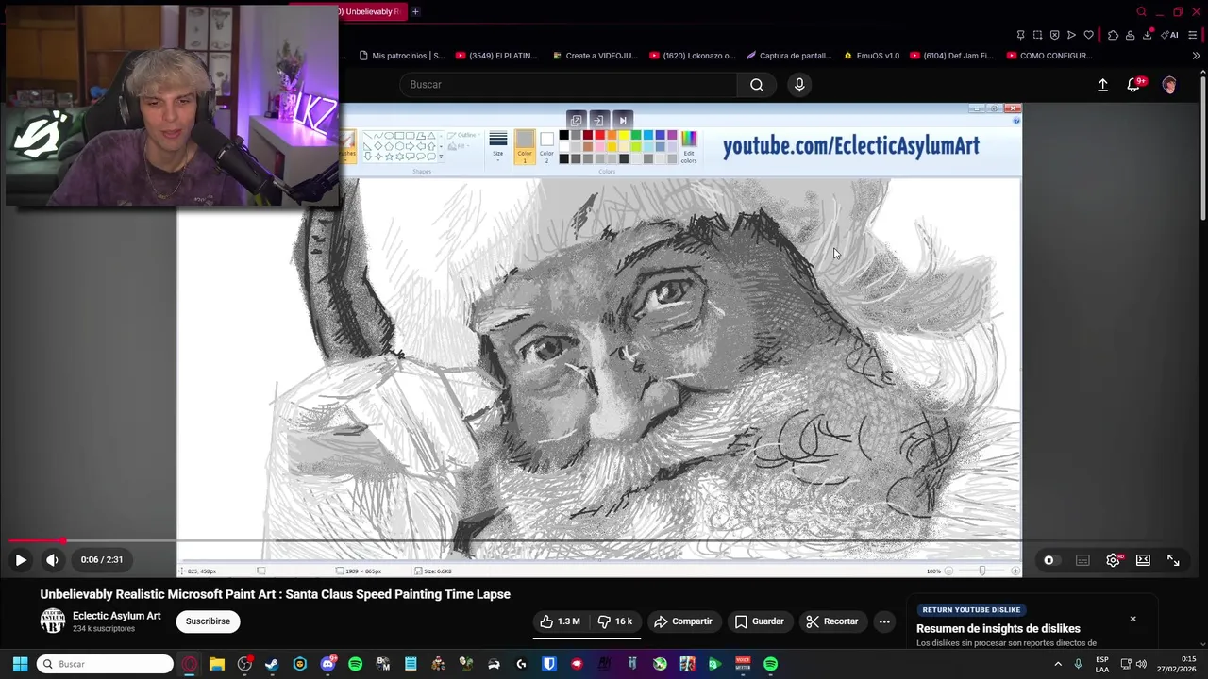Click the browser heart favorites icon
The height and width of the screenshot is (679, 1208).
point(1088,35)
